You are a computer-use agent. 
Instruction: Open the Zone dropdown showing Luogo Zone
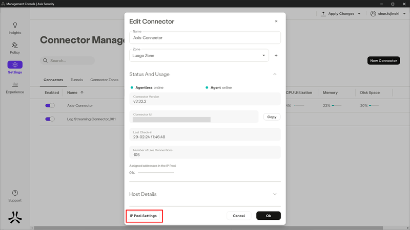click(199, 56)
